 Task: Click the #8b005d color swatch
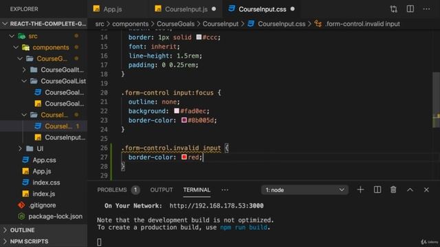pyautogui.click(x=184, y=120)
